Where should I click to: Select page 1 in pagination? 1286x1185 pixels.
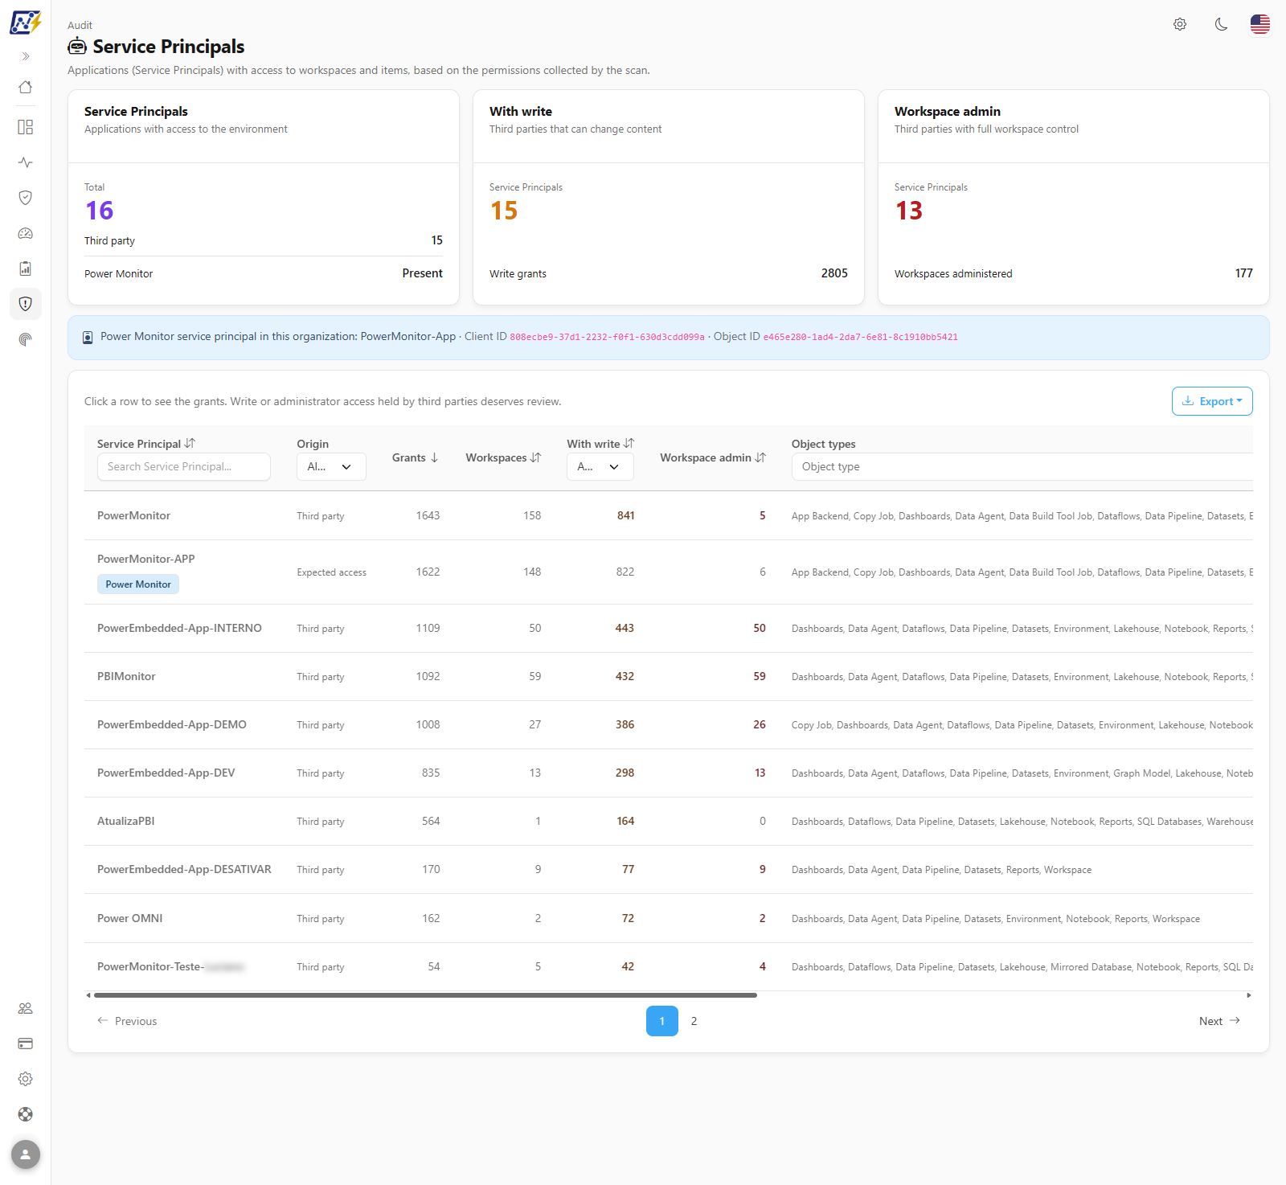[x=662, y=1021]
